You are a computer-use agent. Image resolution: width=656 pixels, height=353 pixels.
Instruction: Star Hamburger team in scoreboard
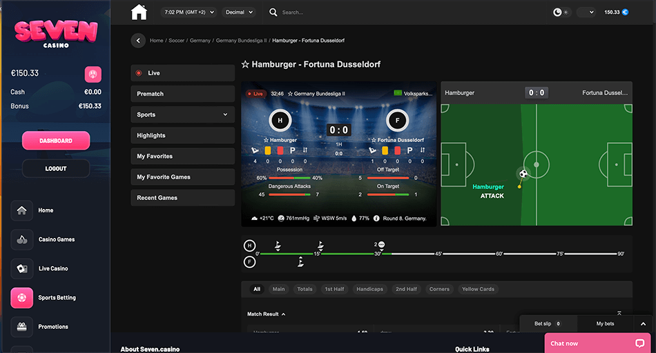coord(266,140)
